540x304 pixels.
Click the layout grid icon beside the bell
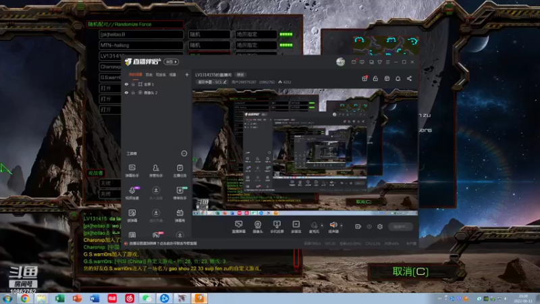tap(387, 78)
